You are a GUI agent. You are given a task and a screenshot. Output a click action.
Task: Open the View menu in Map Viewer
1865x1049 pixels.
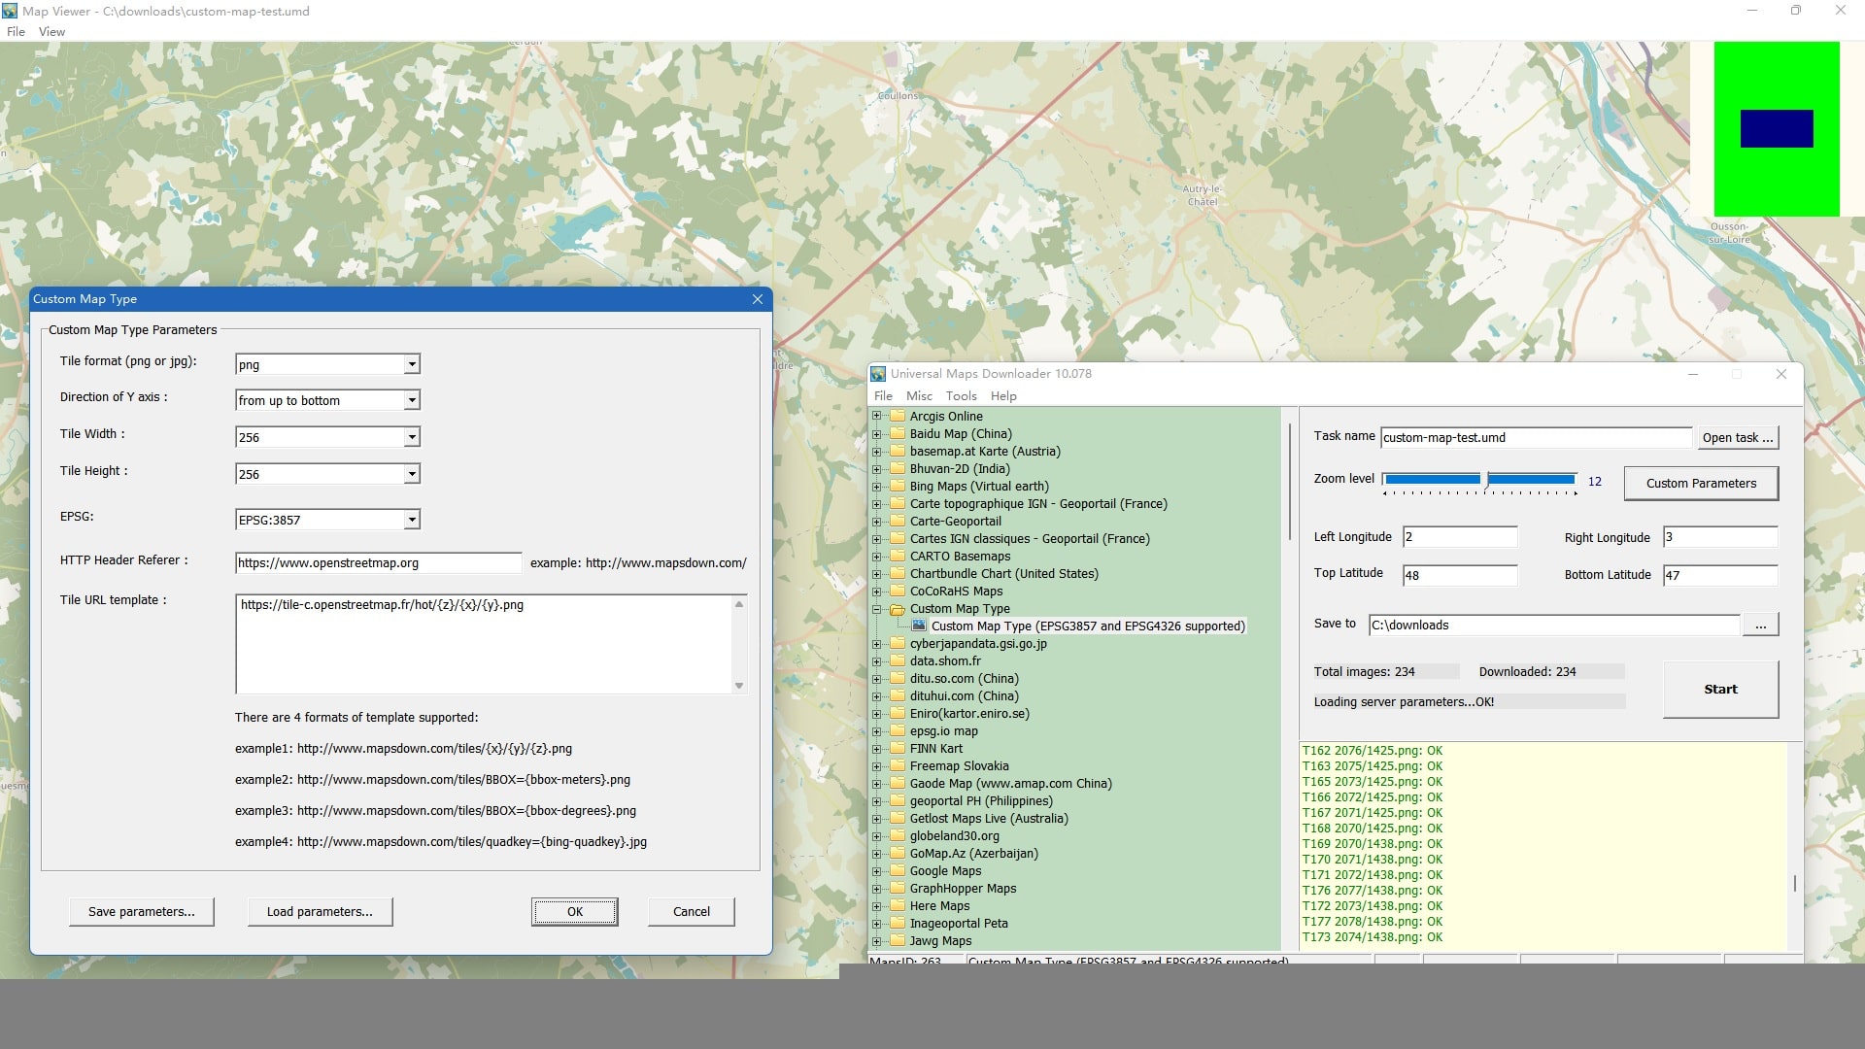tap(51, 32)
